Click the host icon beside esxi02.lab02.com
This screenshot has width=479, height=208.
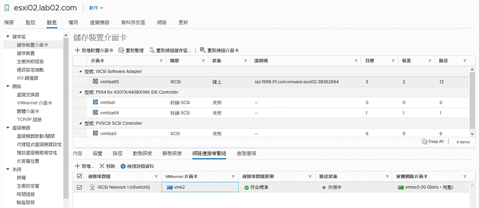tap(7, 8)
